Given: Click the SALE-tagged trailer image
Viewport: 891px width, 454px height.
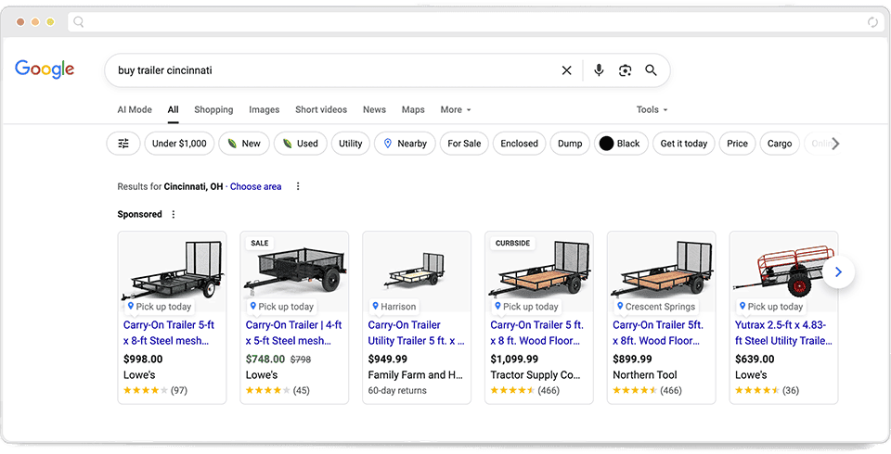Looking at the screenshot, I should pos(294,271).
